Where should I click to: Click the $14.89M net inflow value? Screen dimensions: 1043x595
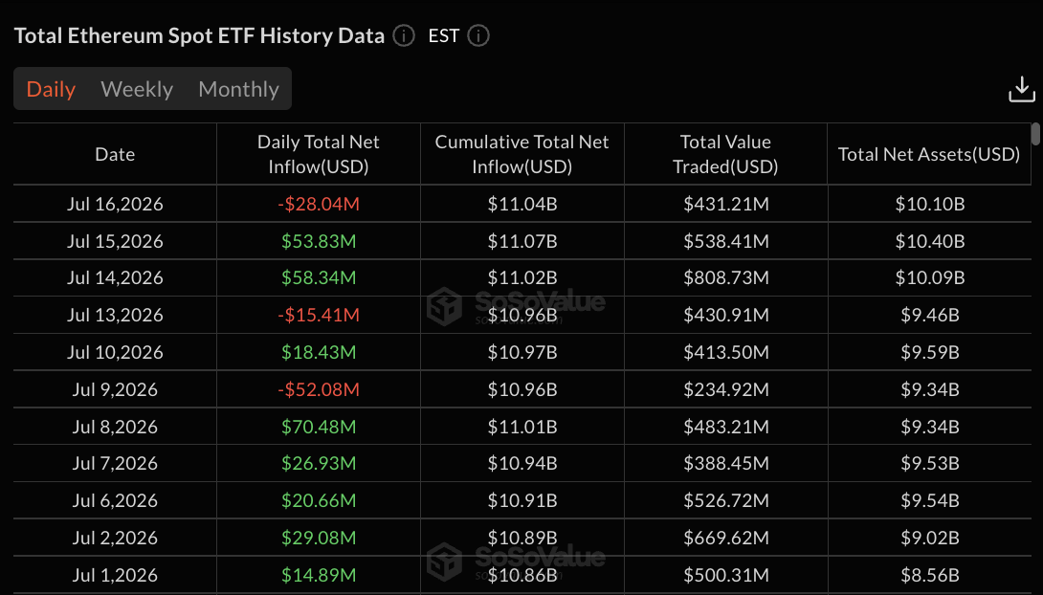point(319,574)
